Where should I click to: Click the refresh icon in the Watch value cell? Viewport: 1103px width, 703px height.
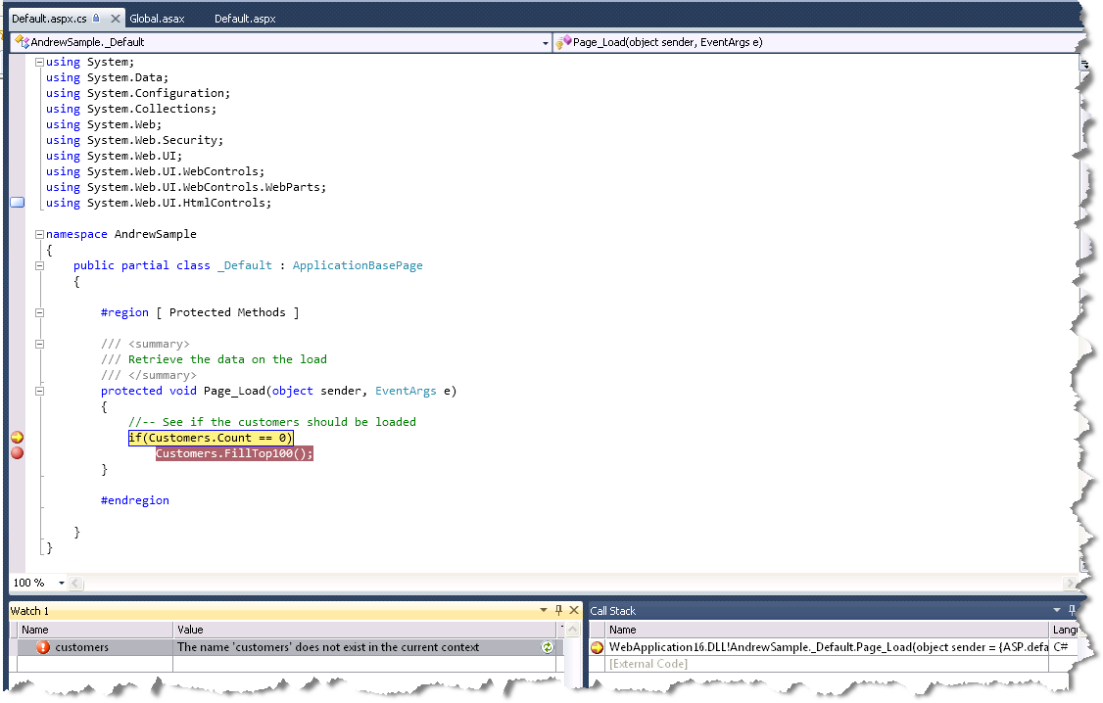click(x=547, y=647)
